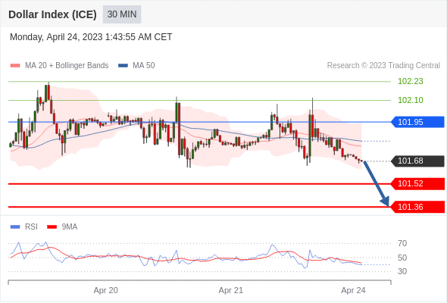The width and height of the screenshot is (447, 303).
Task: Click the Research Trading Central copyright text
Action: click(x=383, y=66)
